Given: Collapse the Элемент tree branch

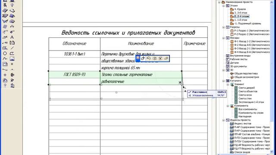Looking at the screenshot, I should coord(228,84).
